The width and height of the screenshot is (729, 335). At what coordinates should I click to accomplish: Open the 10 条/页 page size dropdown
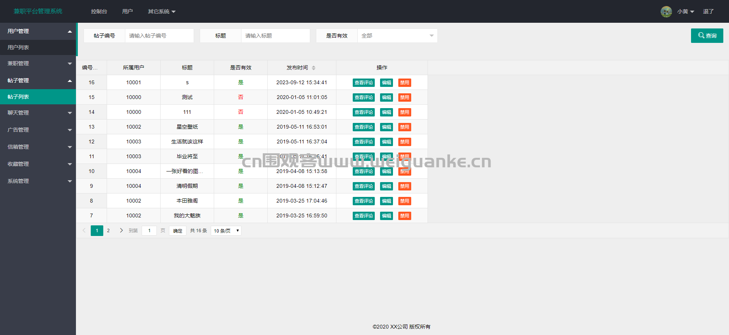pos(226,231)
